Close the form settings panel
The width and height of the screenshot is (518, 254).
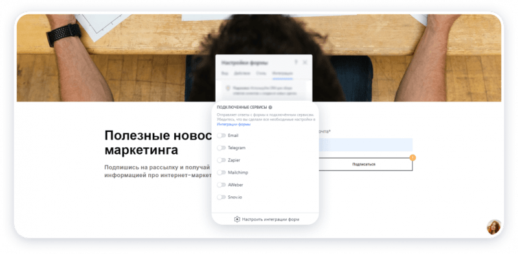[305, 62]
